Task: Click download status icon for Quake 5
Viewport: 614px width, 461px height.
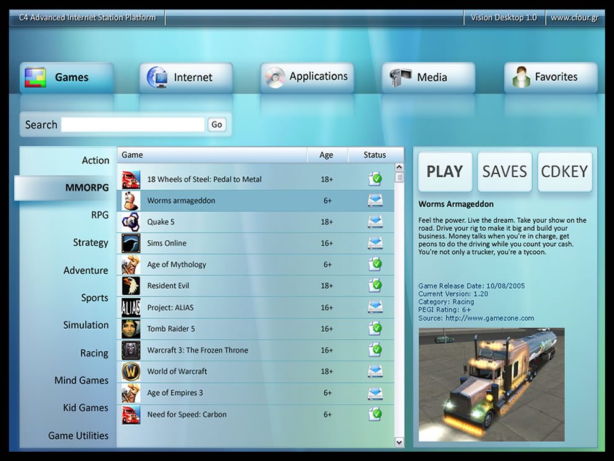Action: (x=375, y=222)
